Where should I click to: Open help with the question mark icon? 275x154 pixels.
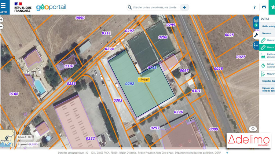click(x=254, y=7)
